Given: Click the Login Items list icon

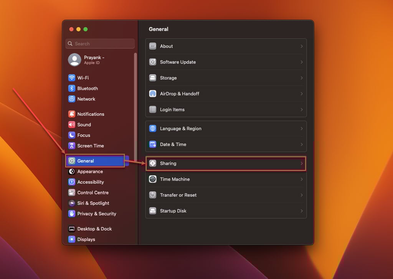Looking at the screenshot, I should [153, 109].
